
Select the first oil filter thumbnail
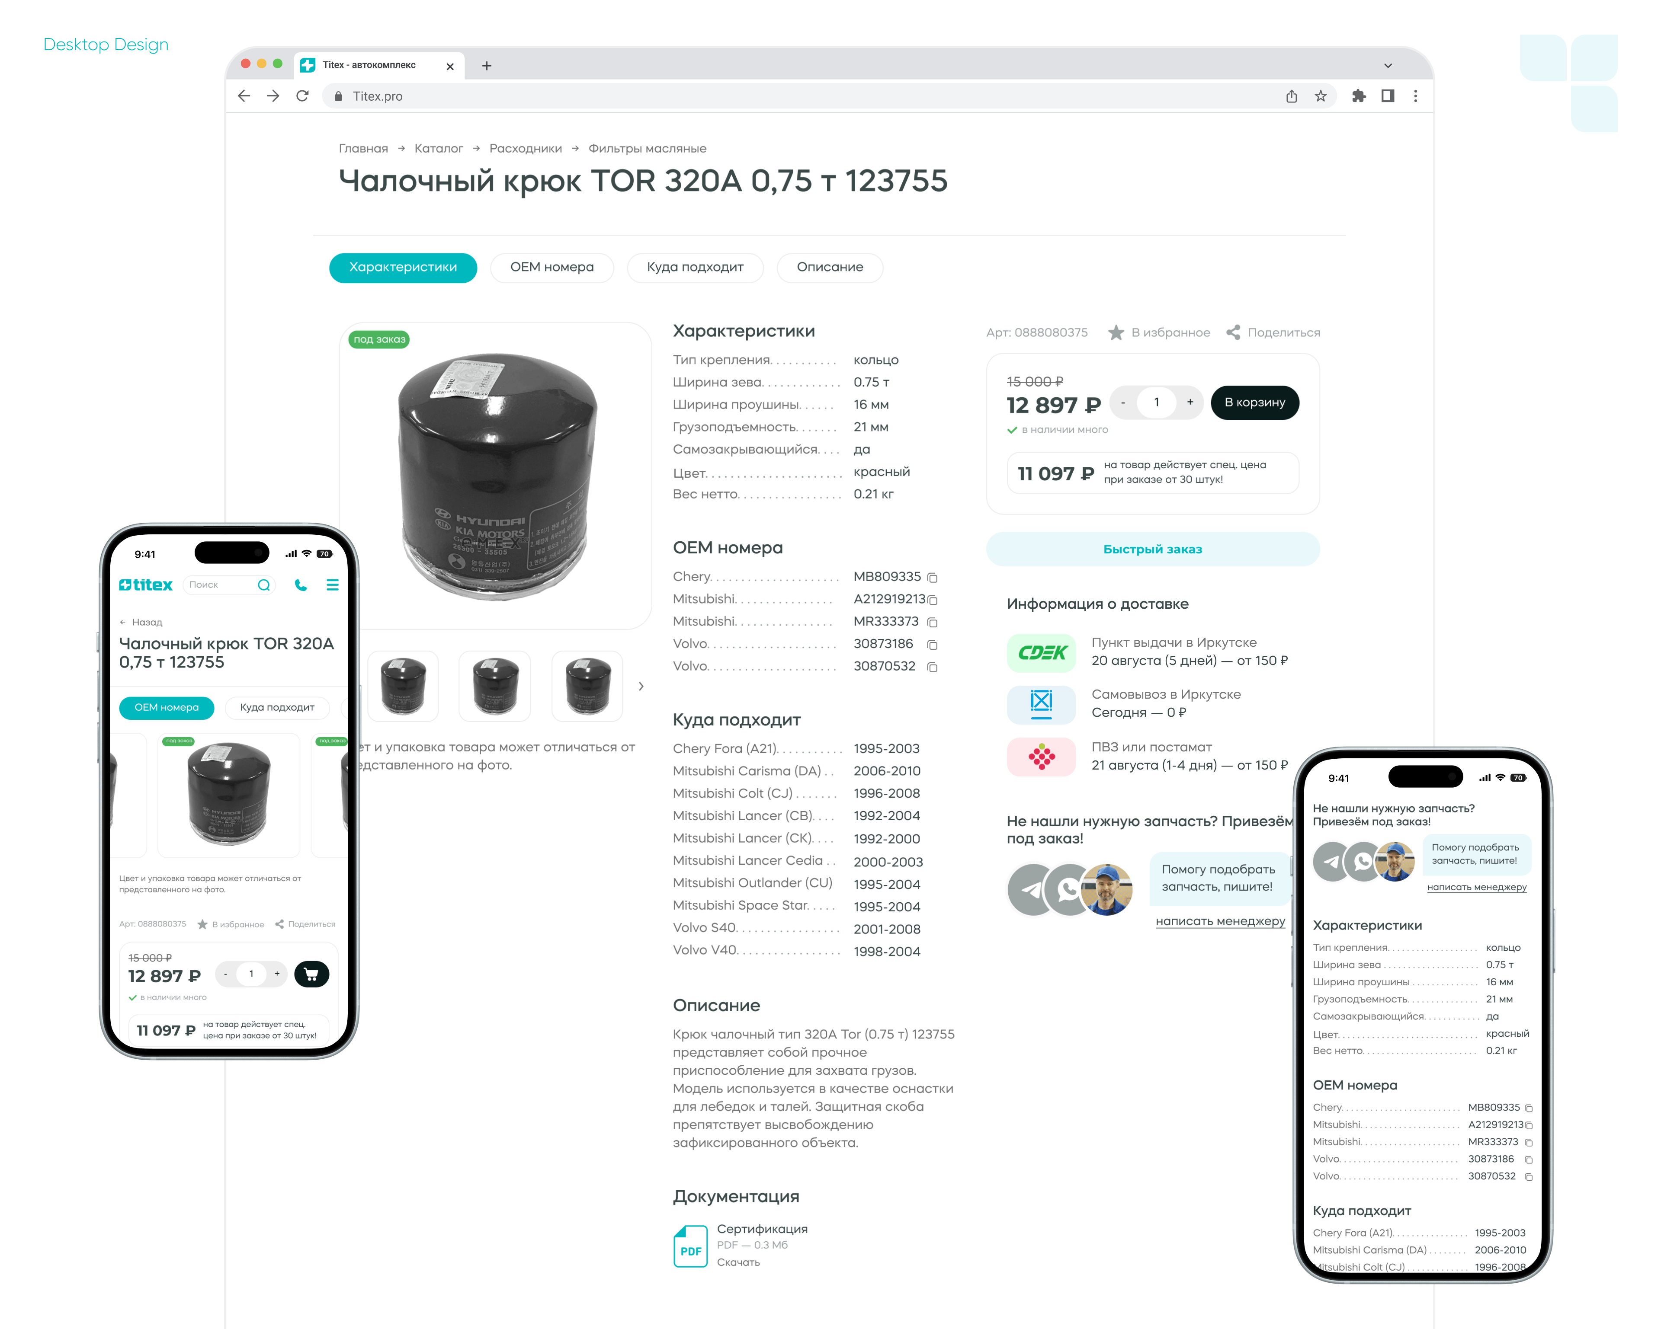coord(403,686)
